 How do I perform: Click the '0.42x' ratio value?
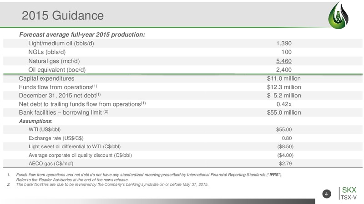click(x=284, y=104)
